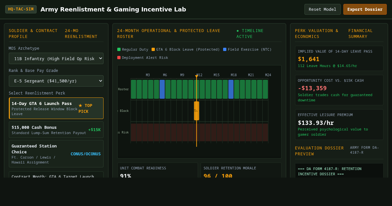Click the Evaluation Dossier Preview heading

click(319, 151)
